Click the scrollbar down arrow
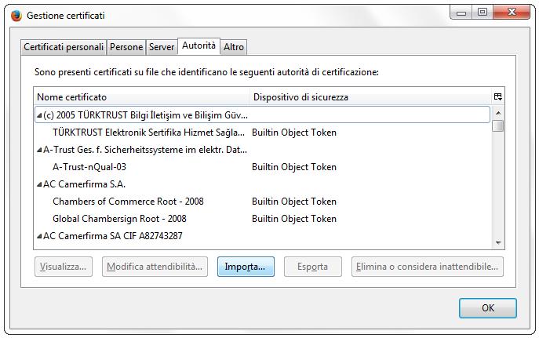The image size is (539, 338). pos(497,242)
